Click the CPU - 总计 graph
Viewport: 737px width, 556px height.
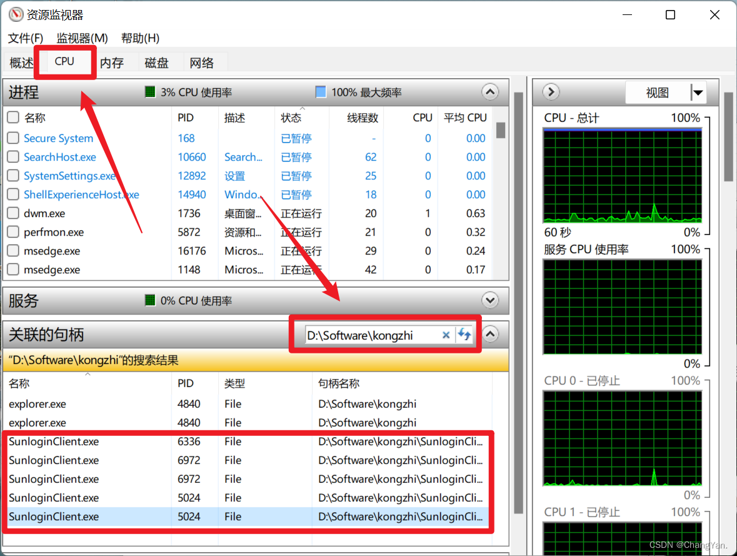(x=623, y=175)
